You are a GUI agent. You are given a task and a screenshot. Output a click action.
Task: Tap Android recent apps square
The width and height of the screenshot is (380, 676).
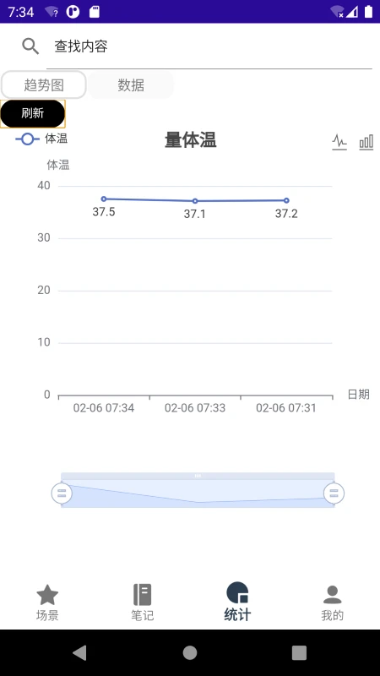click(300, 652)
